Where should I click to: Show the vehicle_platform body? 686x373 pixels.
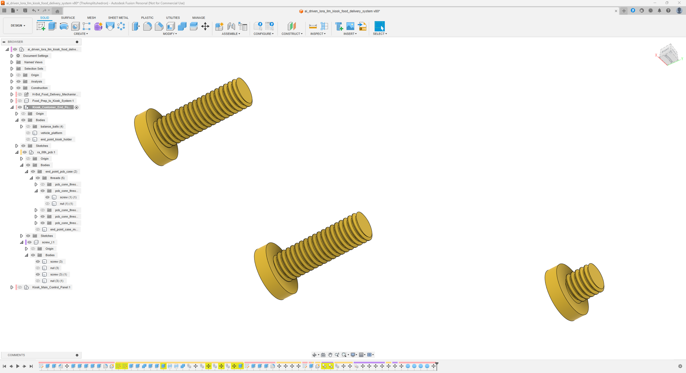tap(28, 133)
